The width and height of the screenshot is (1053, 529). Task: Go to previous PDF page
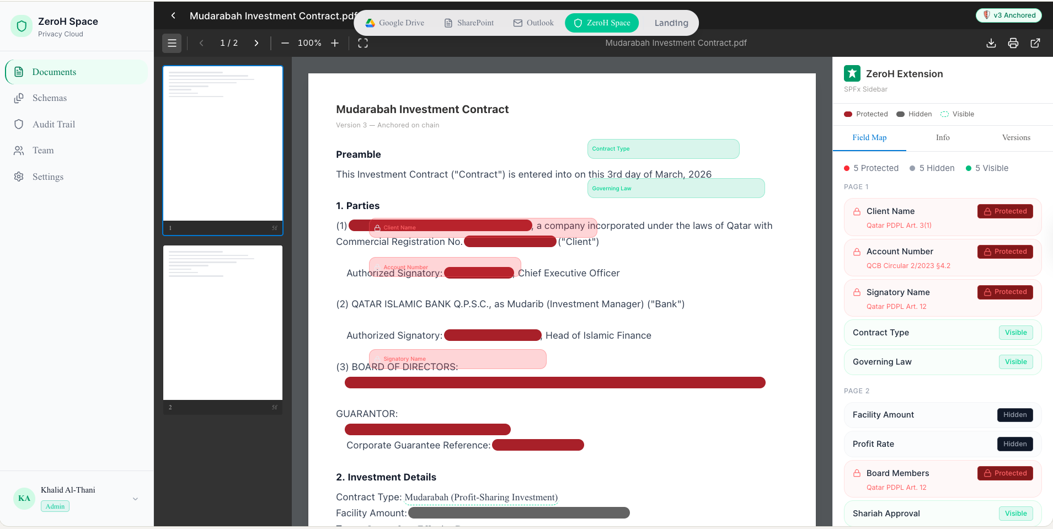tap(201, 43)
